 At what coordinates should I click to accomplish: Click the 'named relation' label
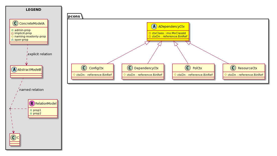[x=31, y=90]
